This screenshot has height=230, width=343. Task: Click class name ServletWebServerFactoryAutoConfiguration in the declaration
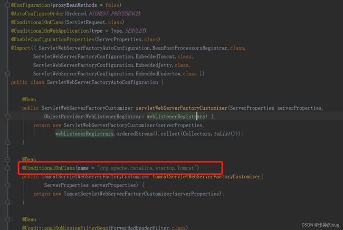coord(102,82)
